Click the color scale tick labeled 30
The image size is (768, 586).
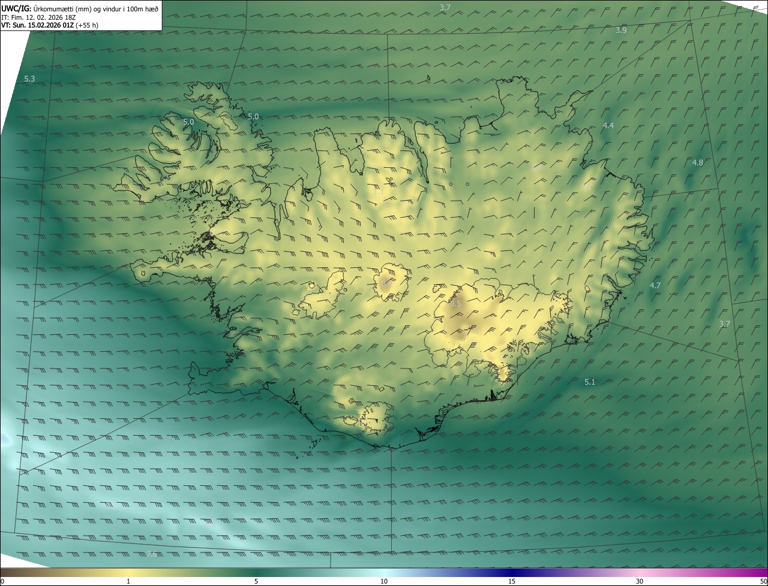[640, 582]
